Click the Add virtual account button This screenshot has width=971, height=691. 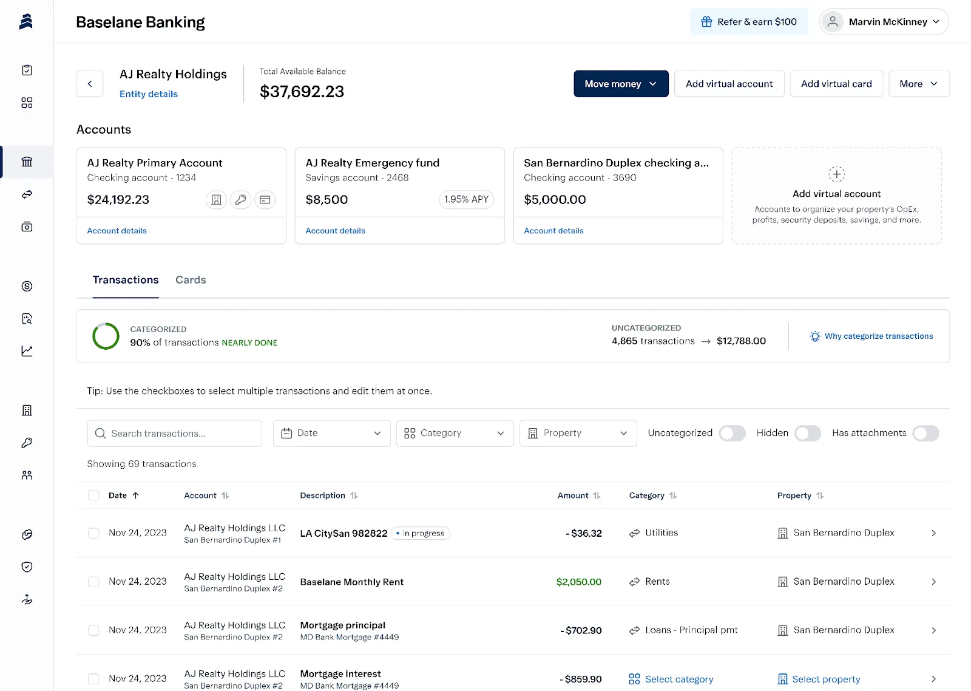[729, 84]
